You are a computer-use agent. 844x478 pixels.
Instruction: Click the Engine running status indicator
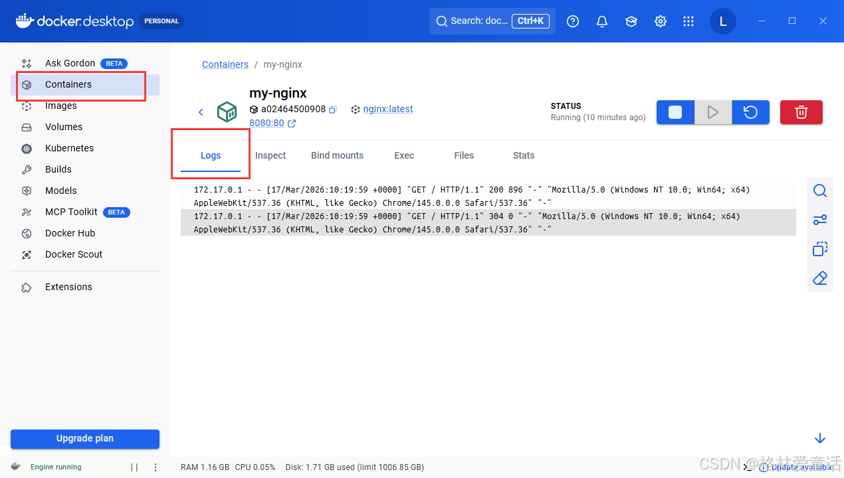tap(56, 467)
